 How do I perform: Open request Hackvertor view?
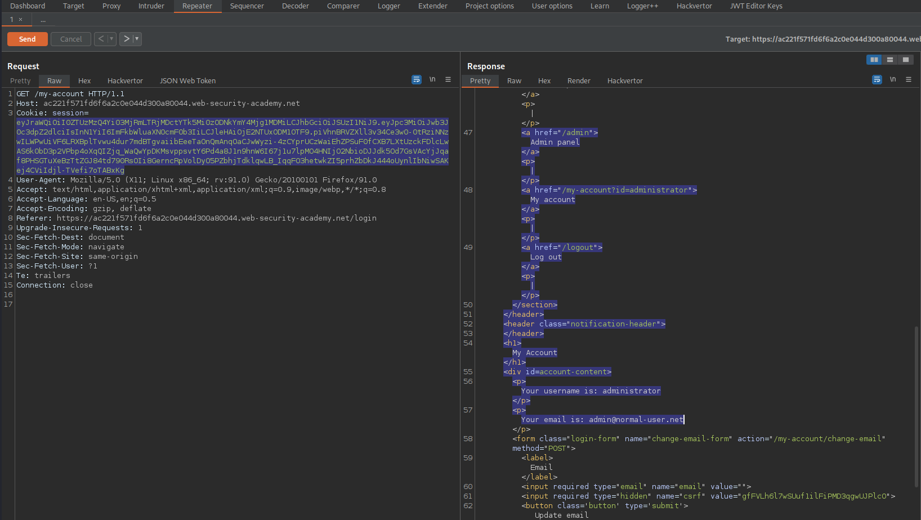(125, 81)
